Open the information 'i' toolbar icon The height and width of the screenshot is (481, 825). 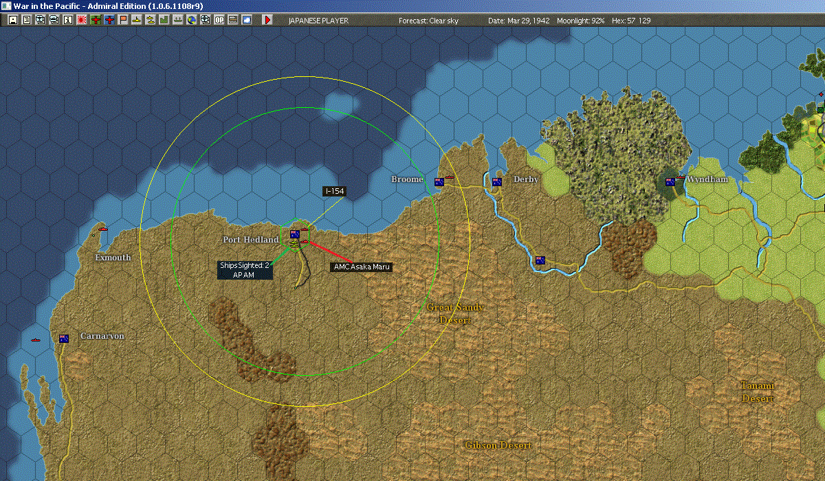pos(68,20)
